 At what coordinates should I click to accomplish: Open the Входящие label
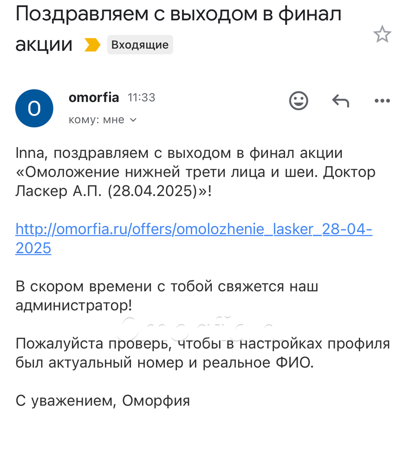tap(140, 45)
